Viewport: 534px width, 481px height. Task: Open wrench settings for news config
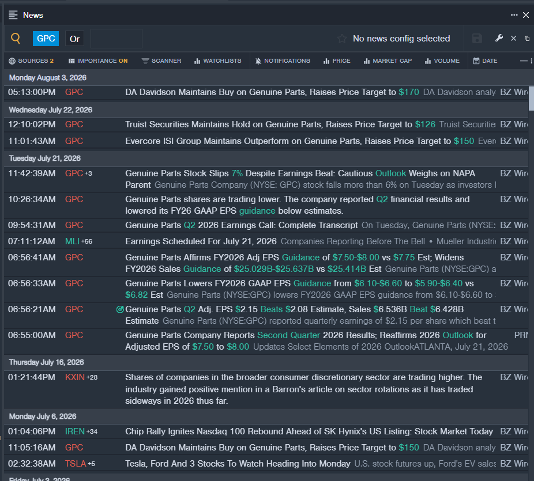click(499, 38)
